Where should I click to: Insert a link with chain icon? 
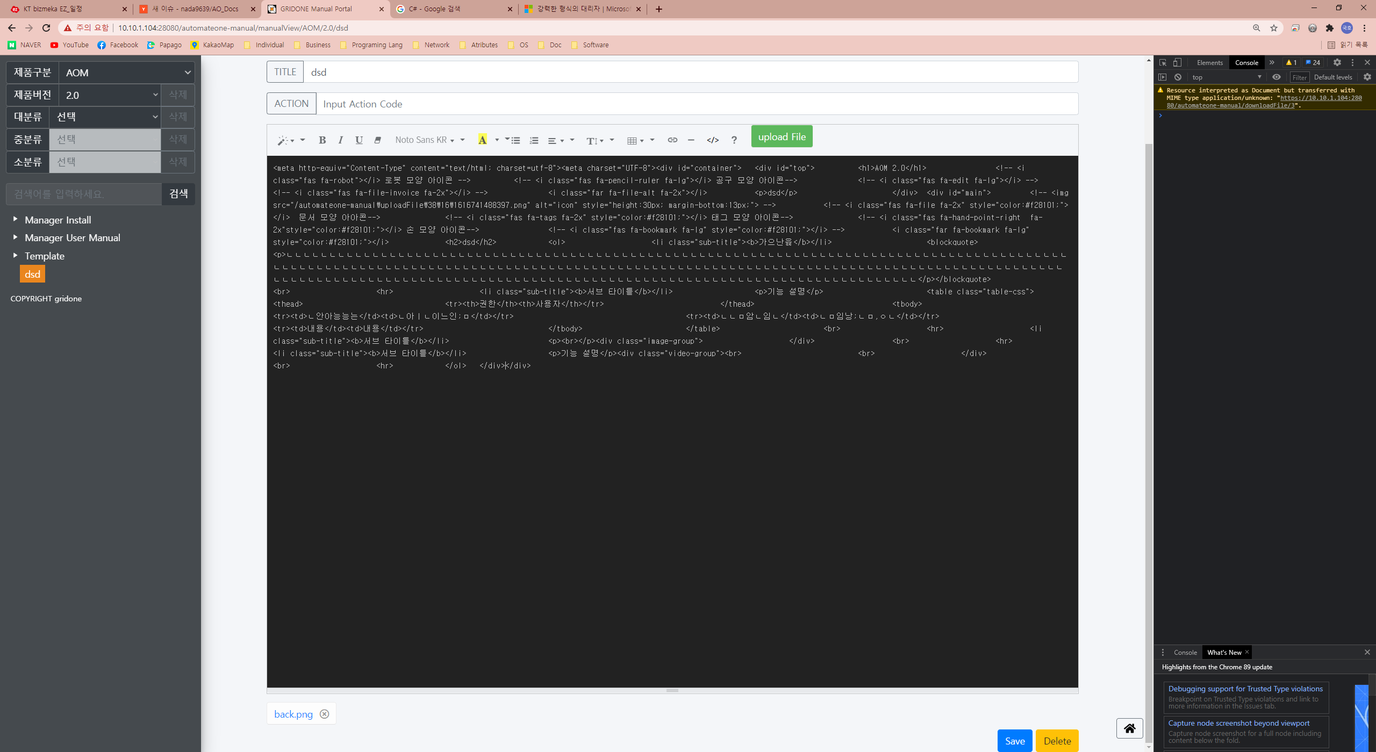[672, 140]
